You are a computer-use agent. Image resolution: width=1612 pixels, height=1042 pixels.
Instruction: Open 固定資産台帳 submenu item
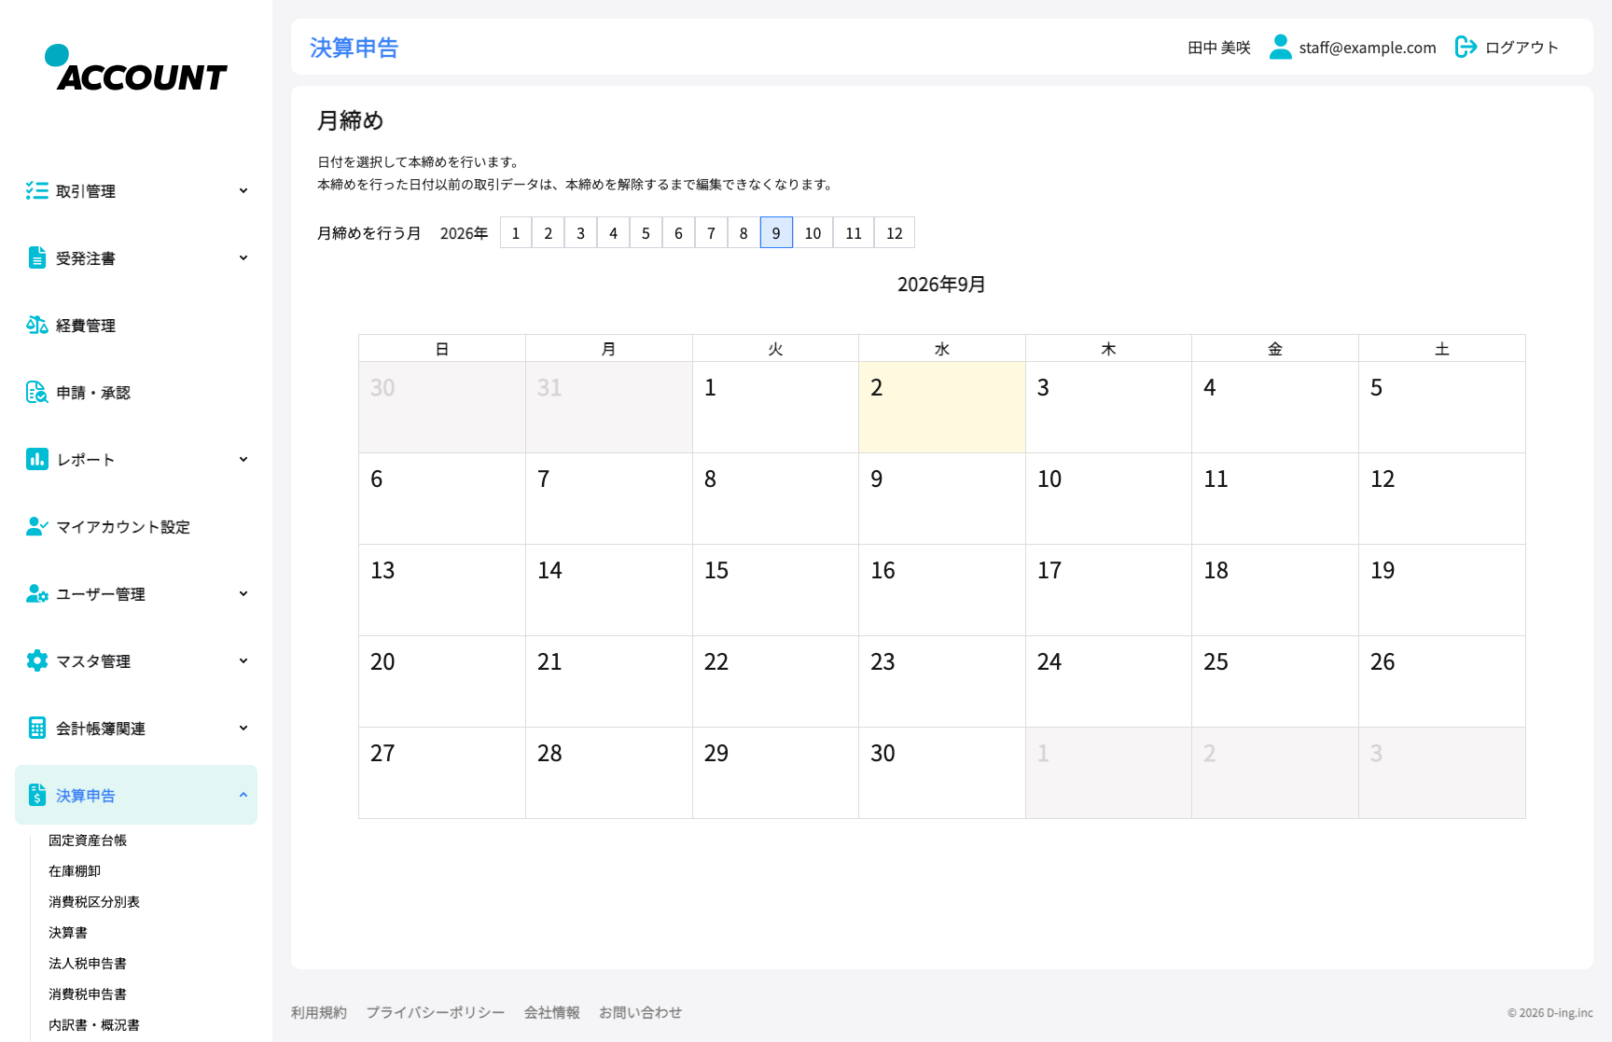tap(88, 841)
